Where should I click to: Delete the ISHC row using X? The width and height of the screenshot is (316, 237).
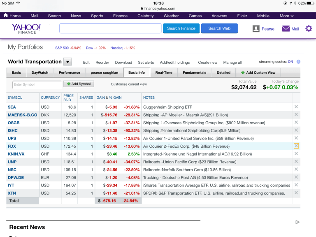click(x=296, y=130)
